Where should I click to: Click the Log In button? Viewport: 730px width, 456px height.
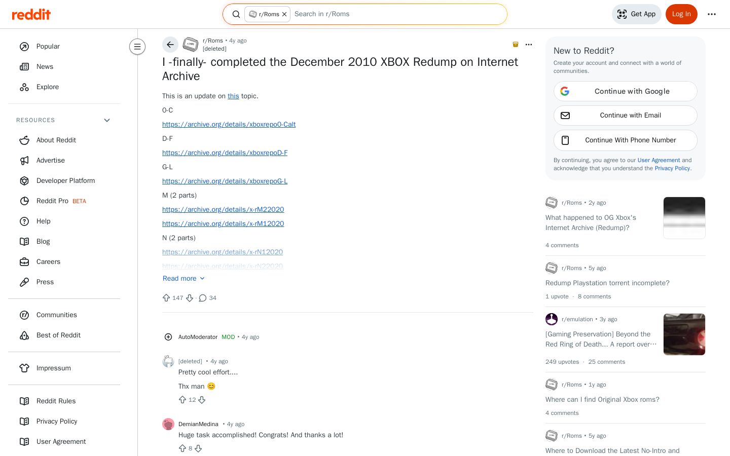(x=681, y=14)
